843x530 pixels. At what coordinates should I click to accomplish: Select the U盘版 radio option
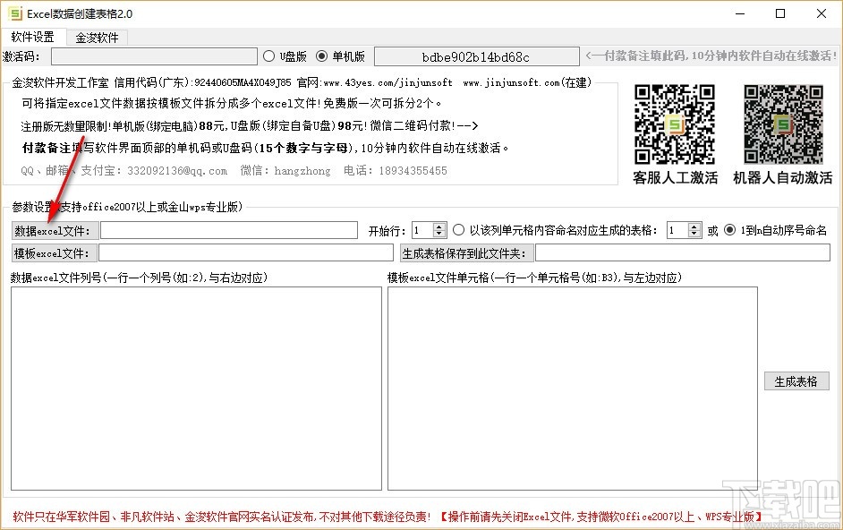pyautogui.click(x=268, y=56)
